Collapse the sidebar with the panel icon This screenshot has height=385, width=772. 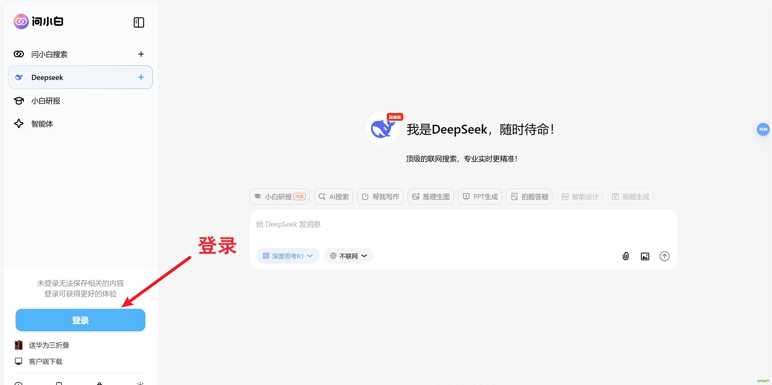click(x=139, y=23)
